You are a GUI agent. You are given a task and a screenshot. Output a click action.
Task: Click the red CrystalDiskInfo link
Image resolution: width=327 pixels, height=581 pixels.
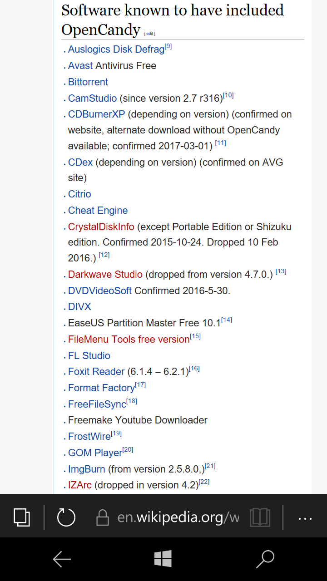click(101, 226)
